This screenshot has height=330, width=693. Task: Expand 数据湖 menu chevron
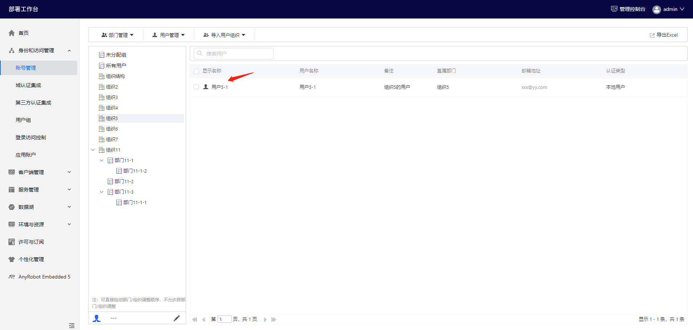pos(69,207)
